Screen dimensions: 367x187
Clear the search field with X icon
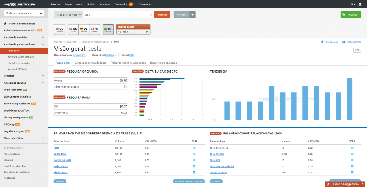click(151, 15)
